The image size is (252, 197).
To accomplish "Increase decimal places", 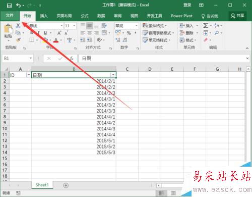I will [118, 40].
